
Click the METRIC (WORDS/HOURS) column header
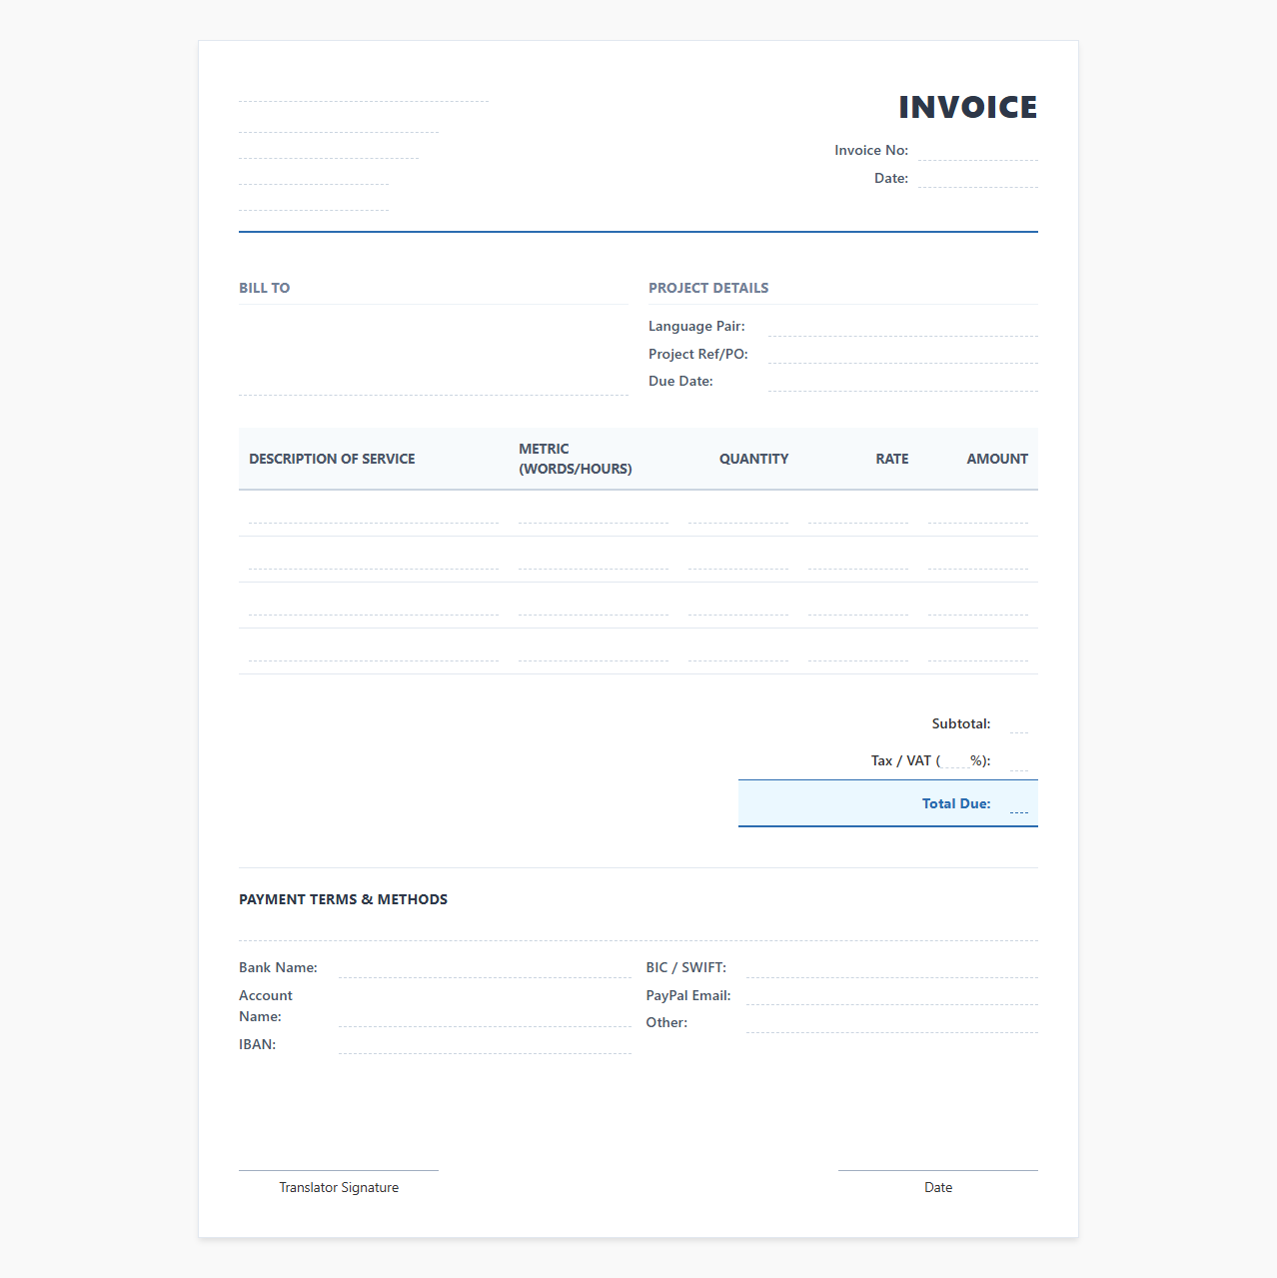point(576,459)
